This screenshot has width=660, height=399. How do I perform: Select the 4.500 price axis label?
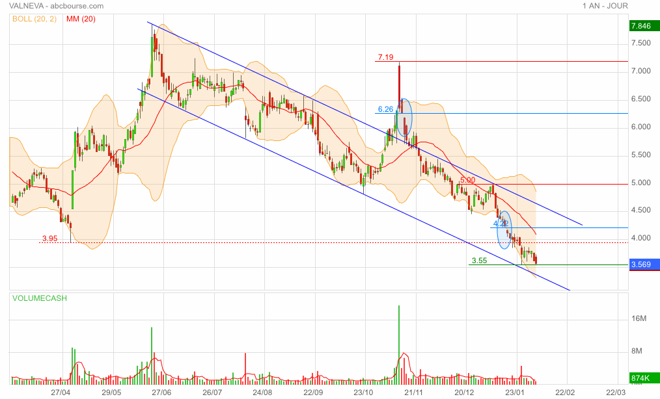640,210
